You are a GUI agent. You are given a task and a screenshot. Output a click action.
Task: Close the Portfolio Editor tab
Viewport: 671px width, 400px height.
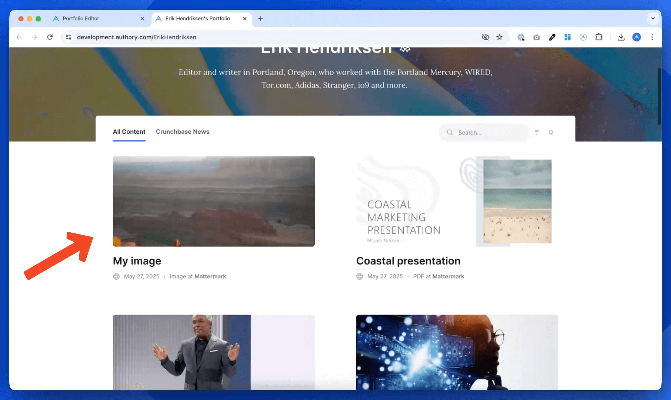pos(142,19)
